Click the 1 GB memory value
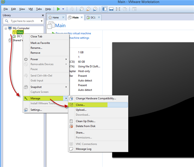The image size is (194, 167). [81, 52]
